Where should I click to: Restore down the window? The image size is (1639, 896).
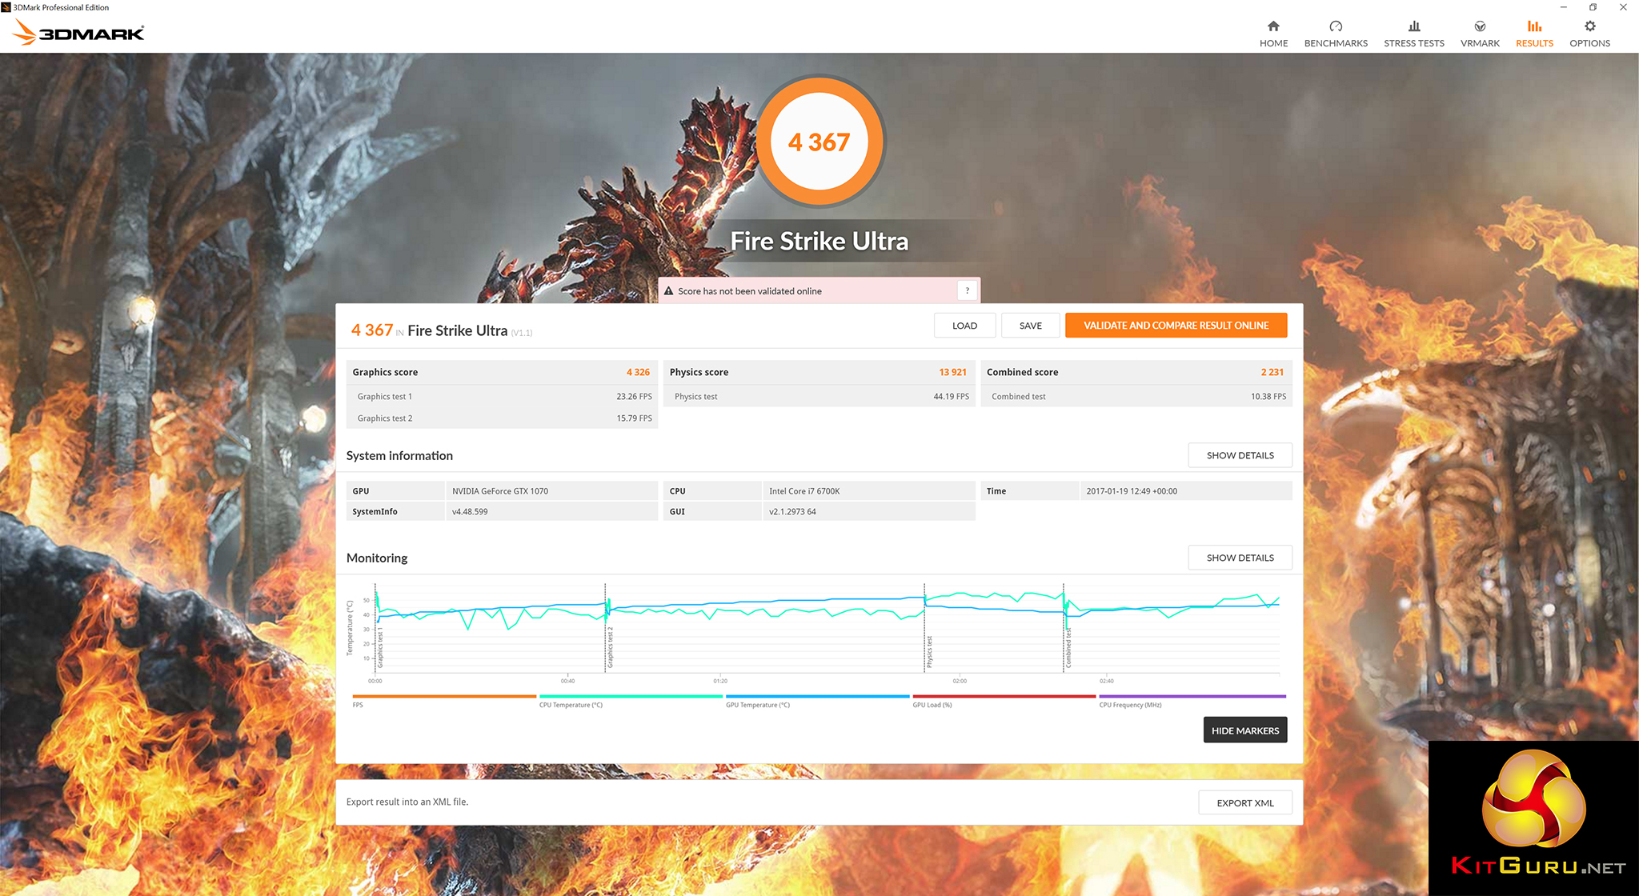(1593, 7)
